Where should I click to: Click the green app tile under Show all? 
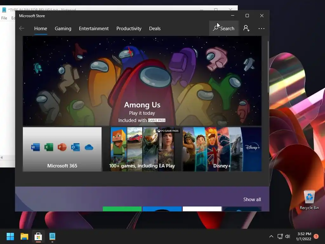[122, 209]
